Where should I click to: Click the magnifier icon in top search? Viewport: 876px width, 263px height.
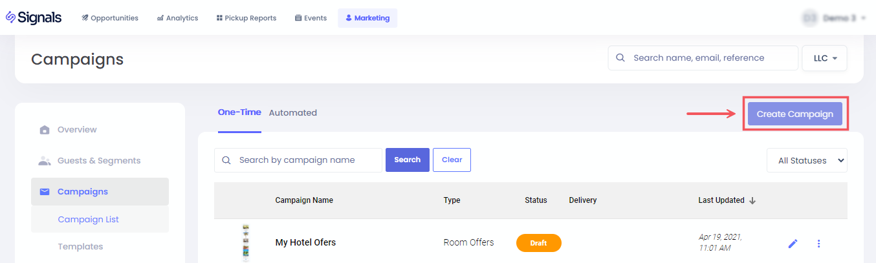point(620,58)
